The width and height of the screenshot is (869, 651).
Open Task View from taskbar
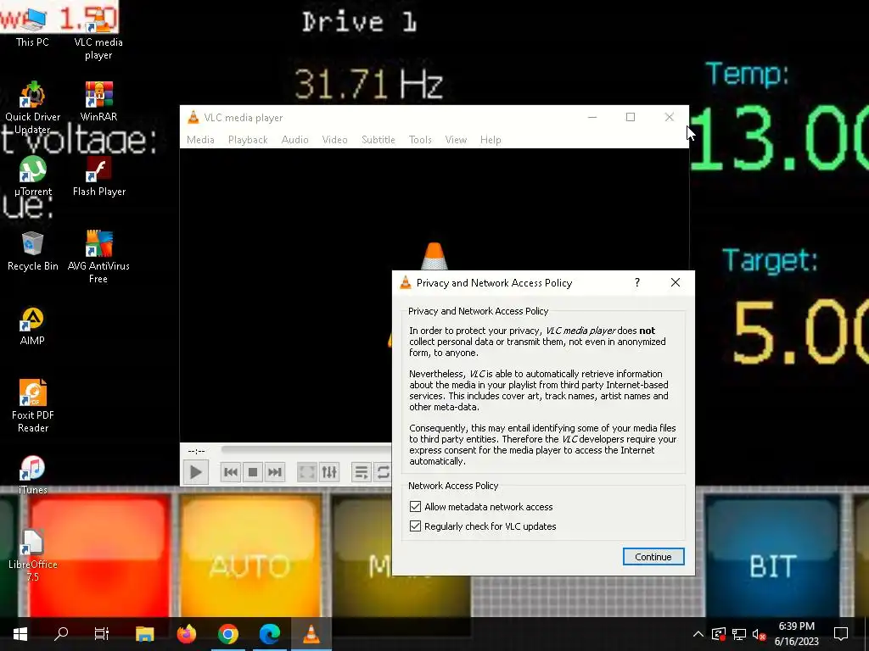point(102,634)
